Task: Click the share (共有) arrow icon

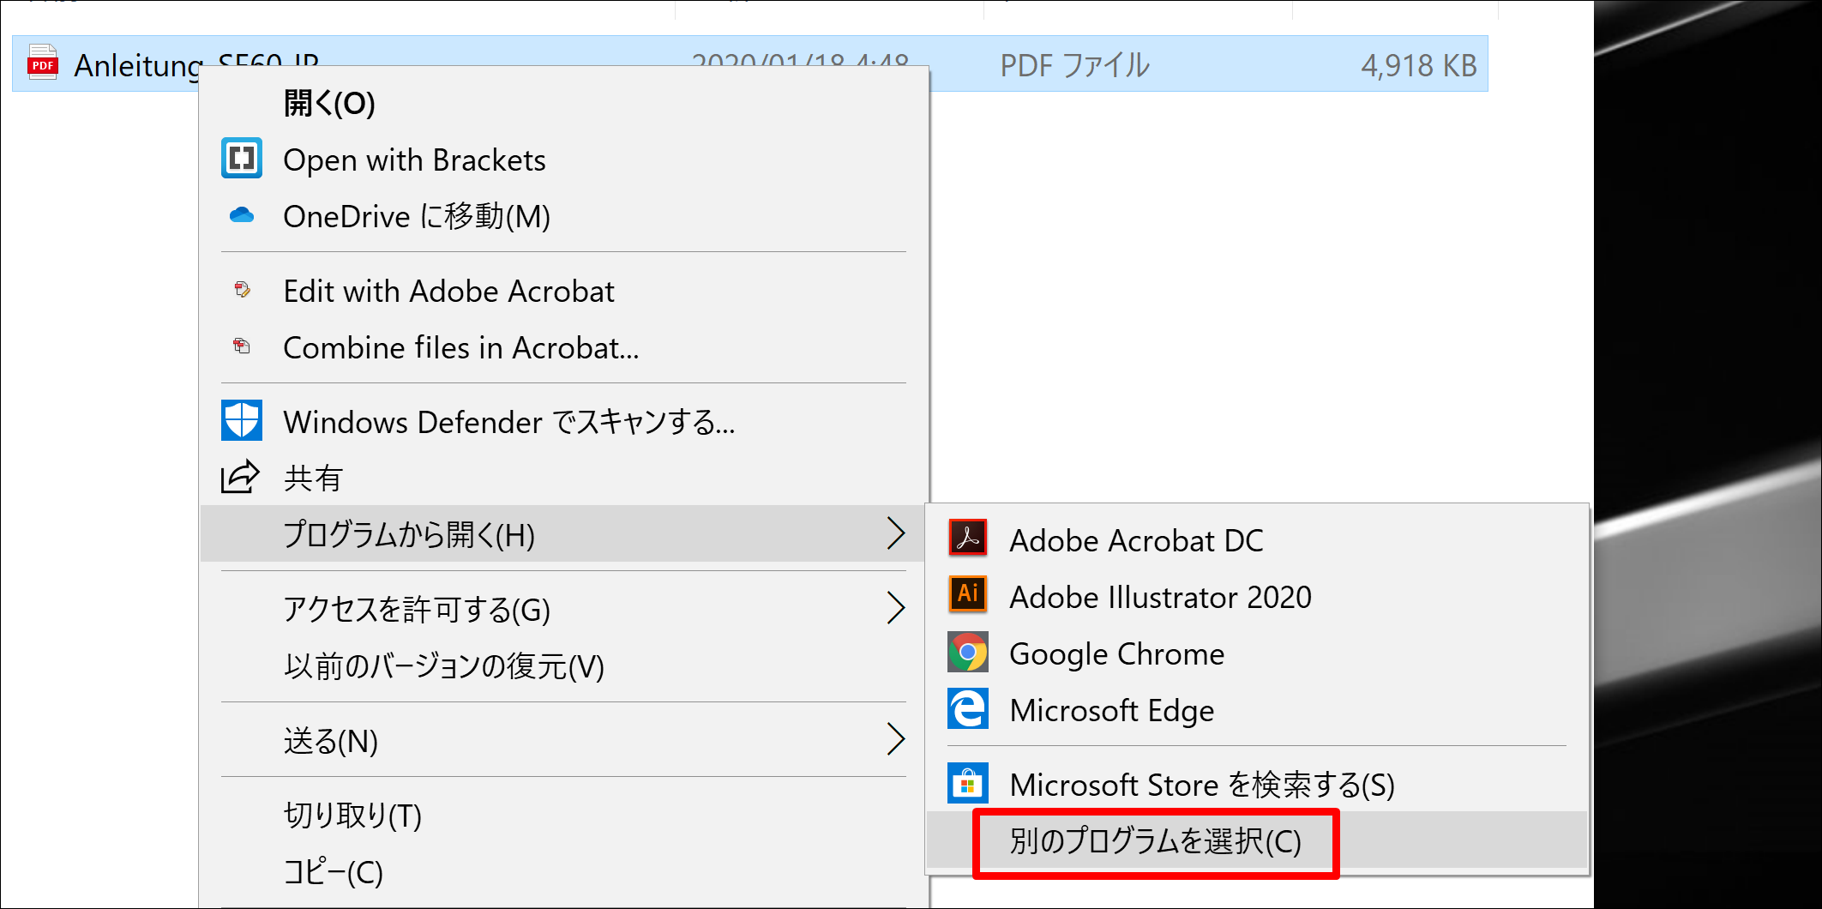Action: (240, 477)
